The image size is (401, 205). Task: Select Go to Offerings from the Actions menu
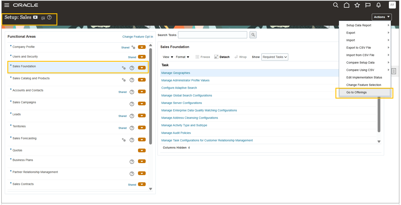point(356,92)
